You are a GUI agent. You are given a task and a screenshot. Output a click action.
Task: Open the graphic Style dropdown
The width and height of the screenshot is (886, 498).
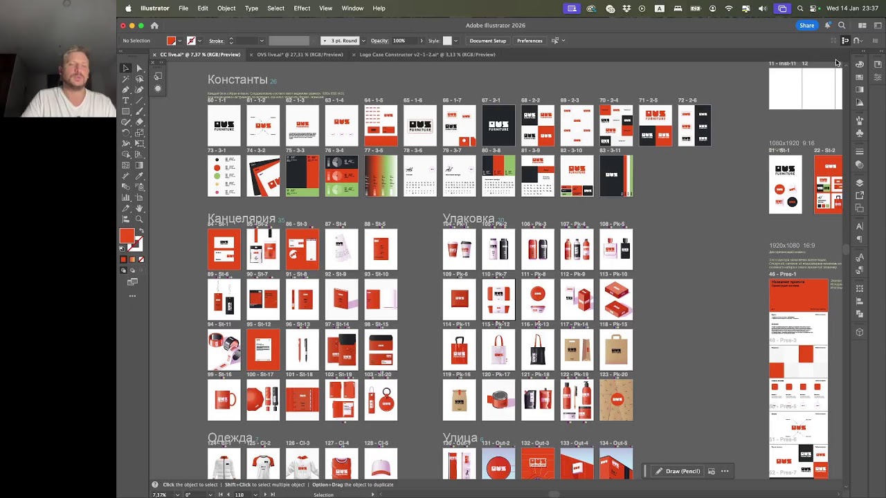[x=455, y=41]
